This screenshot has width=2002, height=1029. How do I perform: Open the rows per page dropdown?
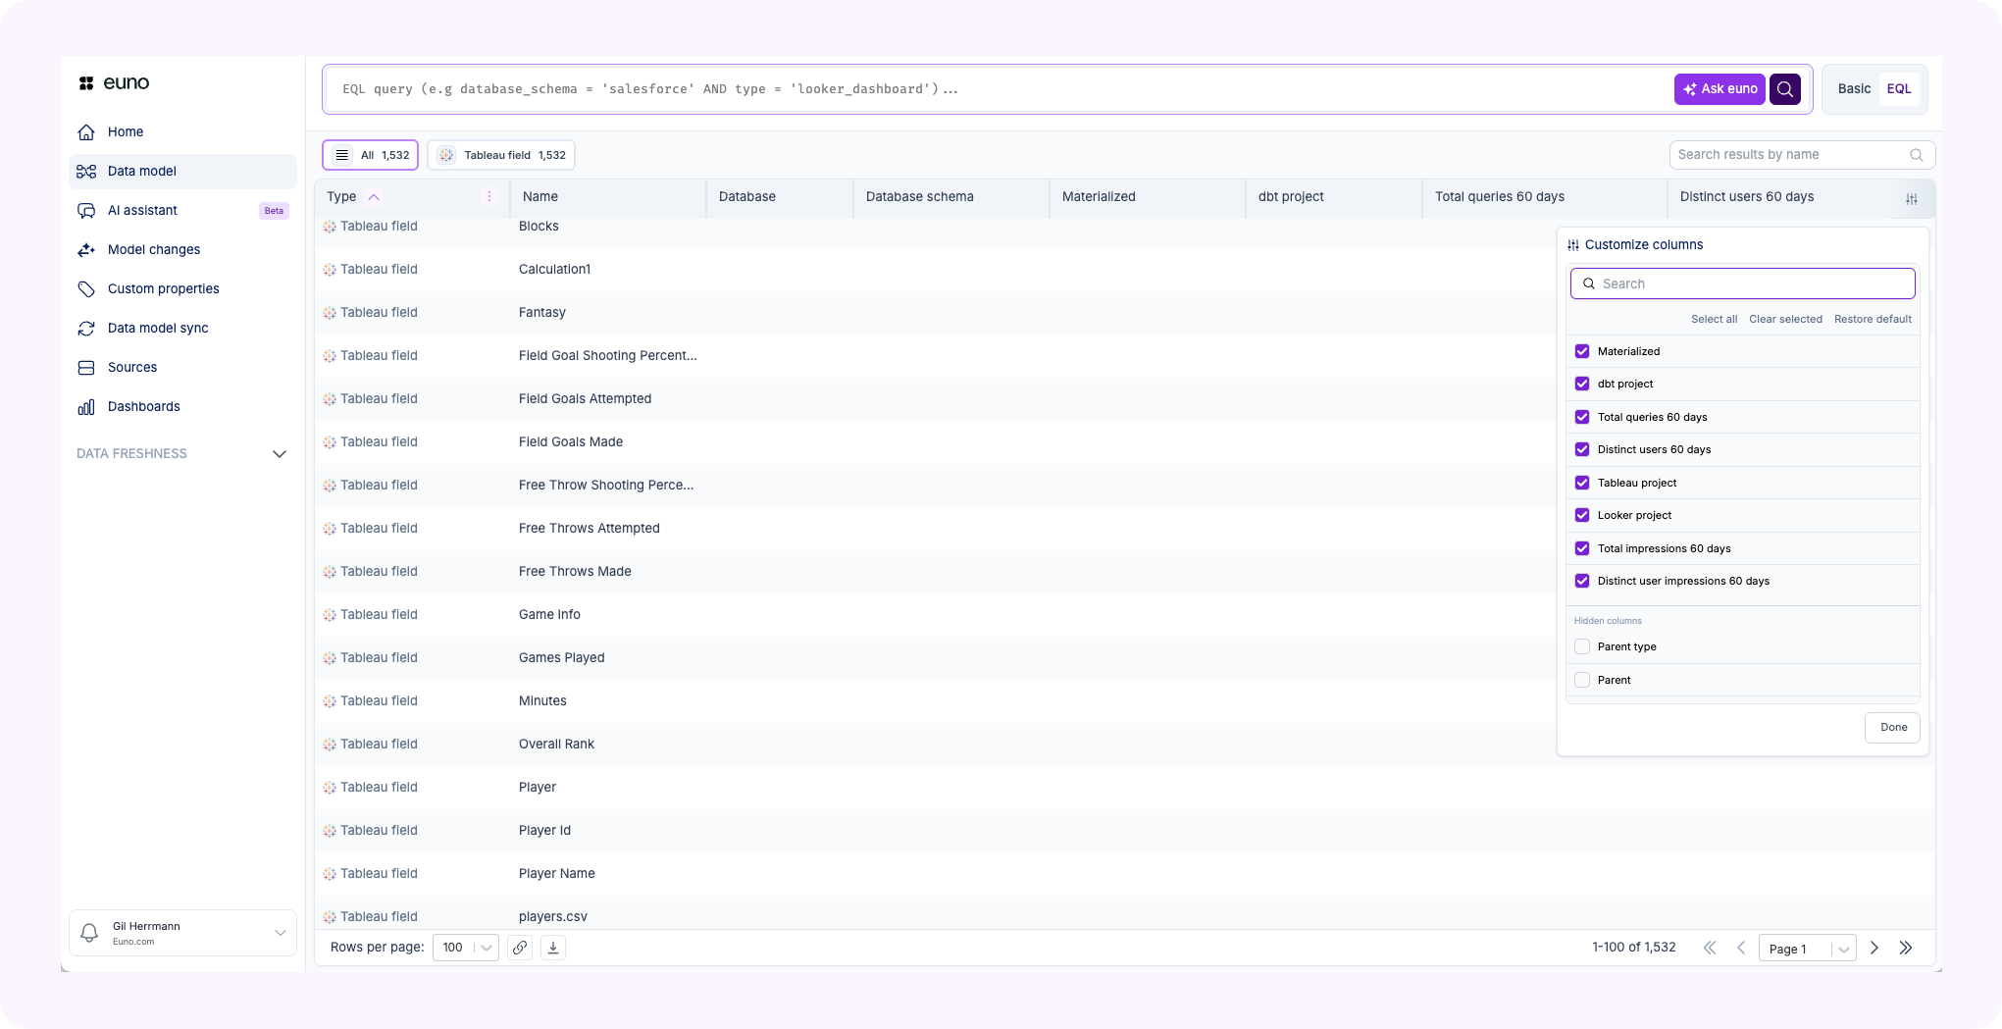466,948
